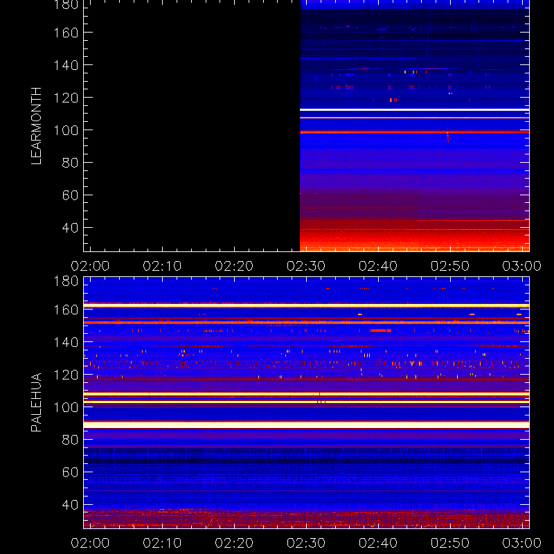Viewport: 554px width, 554px height.
Task: Choose the 140 frequency label on the Palehua axis
Action: [x=66, y=342]
